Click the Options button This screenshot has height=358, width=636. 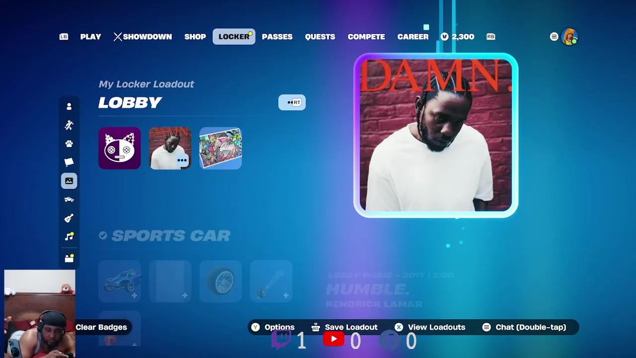tap(279, 327)
